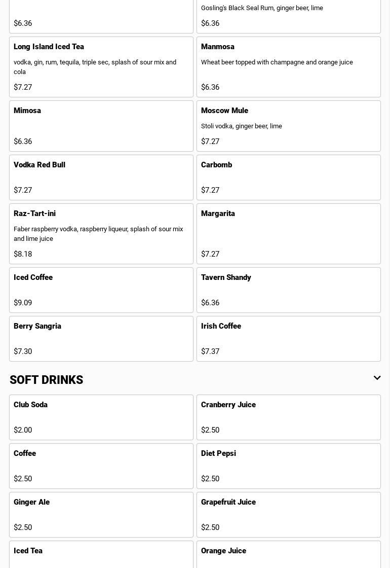Click the SOFT DRINKS section heading
Image resolution: width=390 pixels, height=568 pixels.
click(x=47, y=380)
